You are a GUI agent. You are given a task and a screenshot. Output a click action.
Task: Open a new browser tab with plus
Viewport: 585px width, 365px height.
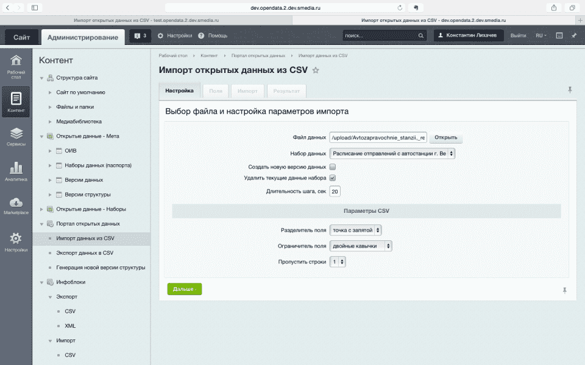[x=580, y=20]
